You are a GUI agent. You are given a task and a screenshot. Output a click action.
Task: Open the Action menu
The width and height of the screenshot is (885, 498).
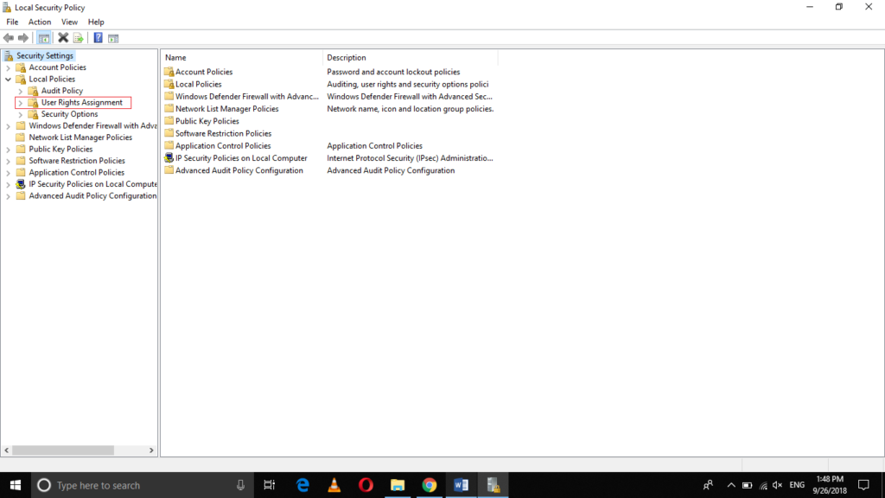[x=40, y=22]
